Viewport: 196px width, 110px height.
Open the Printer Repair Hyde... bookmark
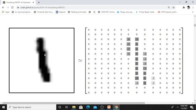146,12
